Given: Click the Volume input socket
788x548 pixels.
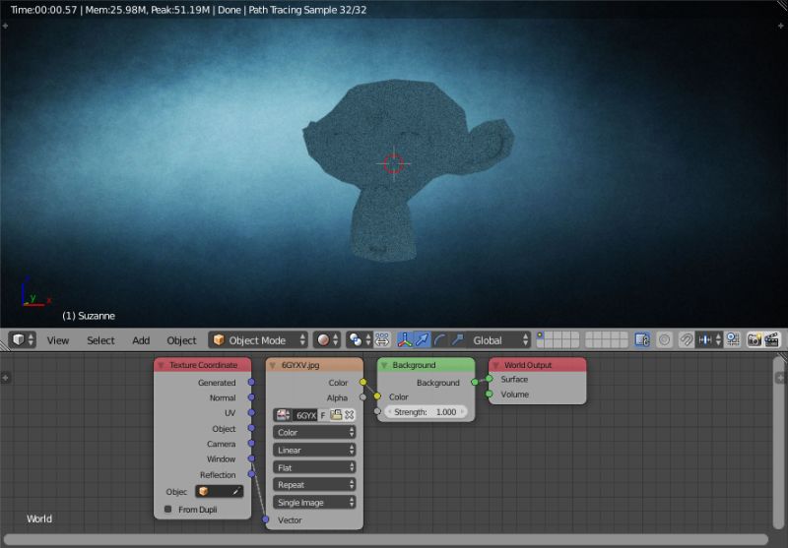Looking at the screenshot, I should point(489,394).
